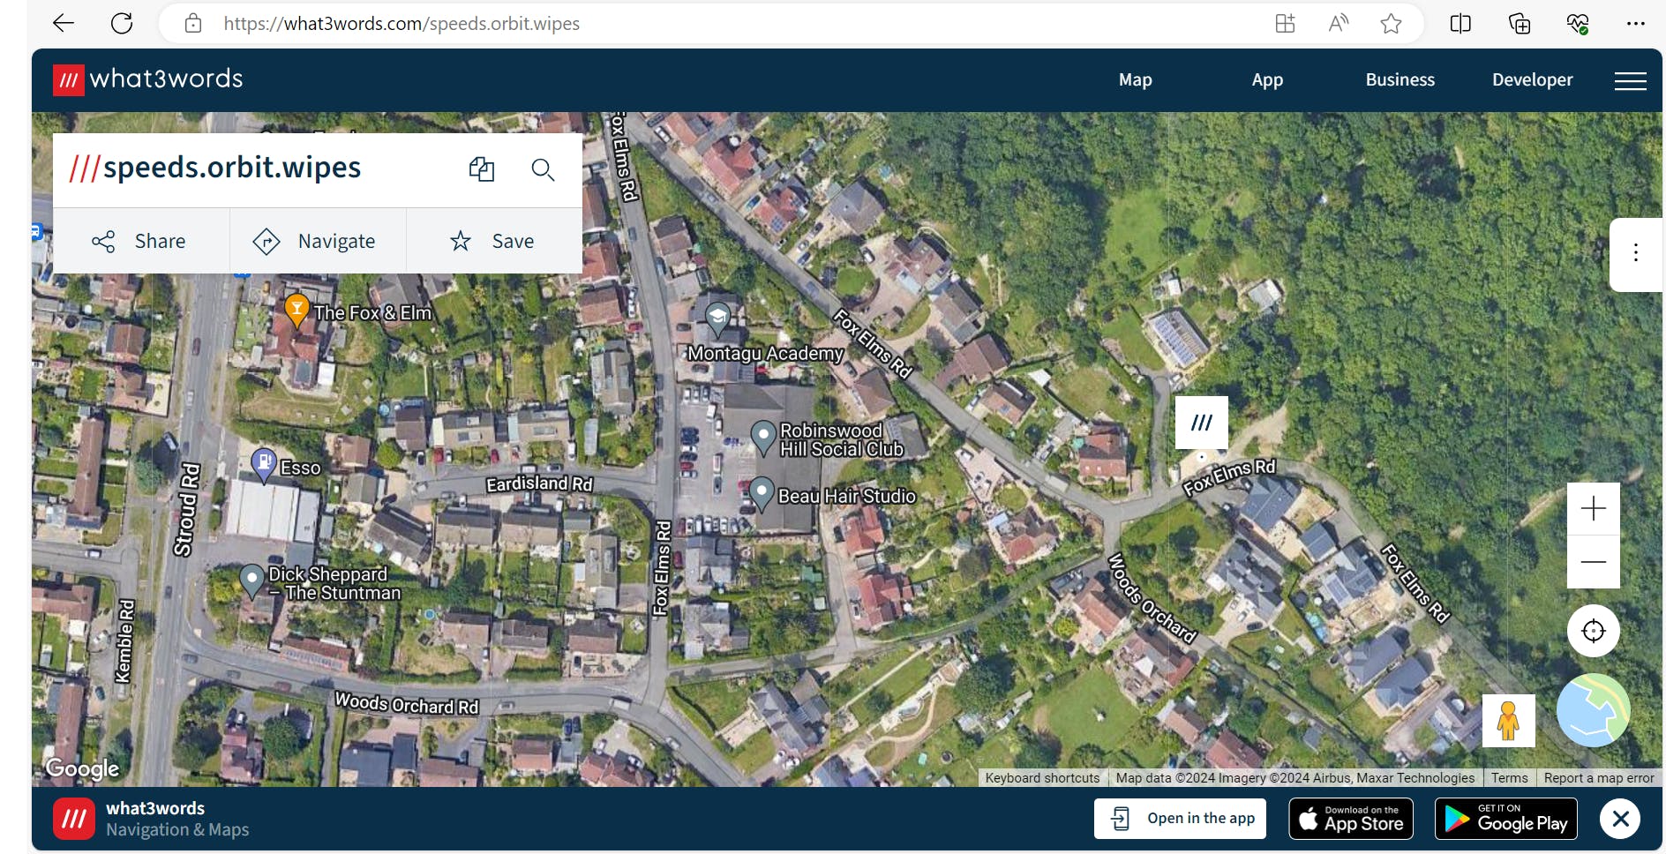Viewport: 1666px width, 854px height.
Task: Click Open in the app button
Action: pyautogui.click(x=1181, y=819)
